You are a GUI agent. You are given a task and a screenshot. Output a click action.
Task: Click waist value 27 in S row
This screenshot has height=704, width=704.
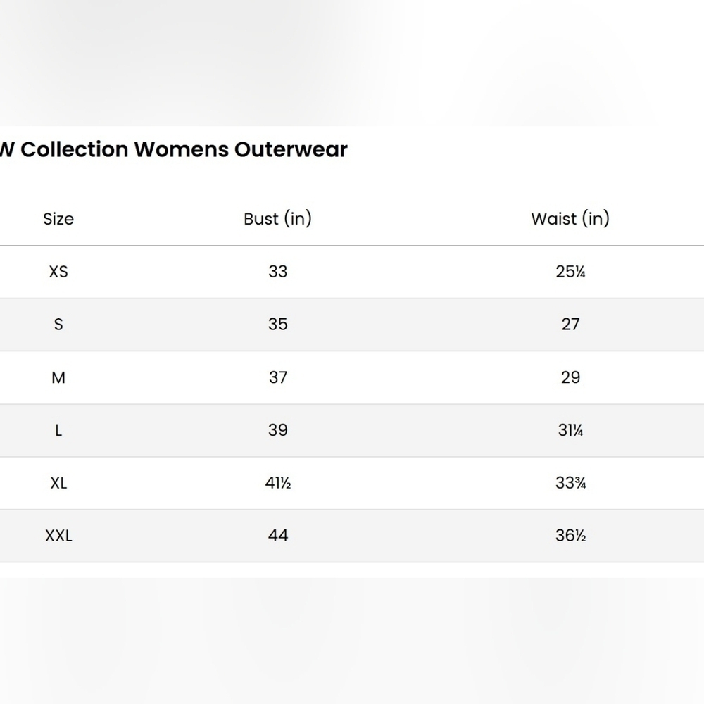pos(570,324)
